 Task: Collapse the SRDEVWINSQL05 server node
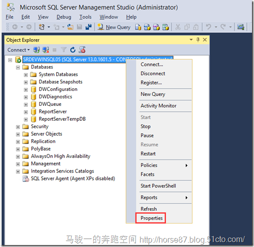coord(10,60)
